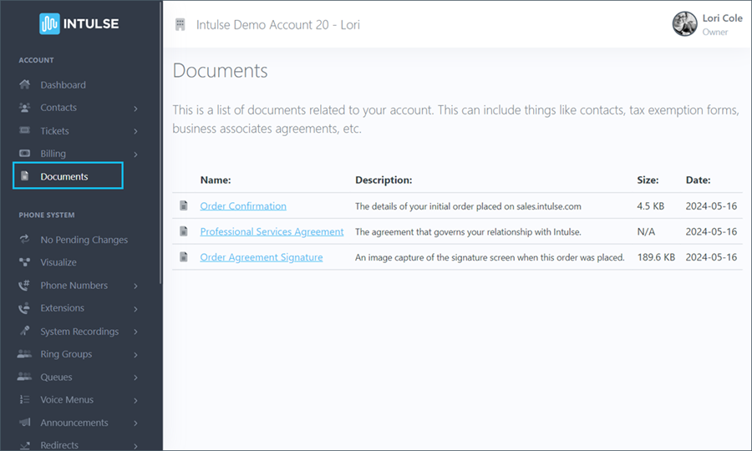Click the Intulse Demo Account 20 title
The image size is (752, 451).
(x=277, y=24)
